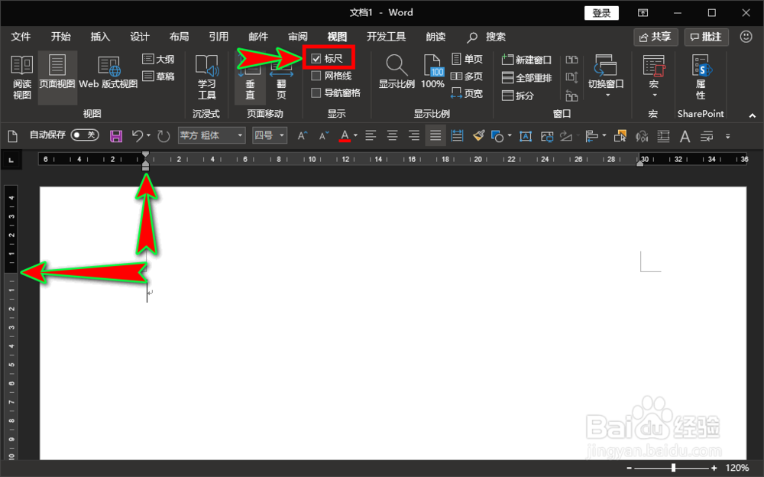
Task: Arrange all windows (全部重排)
Action: [x=526, y=77]
